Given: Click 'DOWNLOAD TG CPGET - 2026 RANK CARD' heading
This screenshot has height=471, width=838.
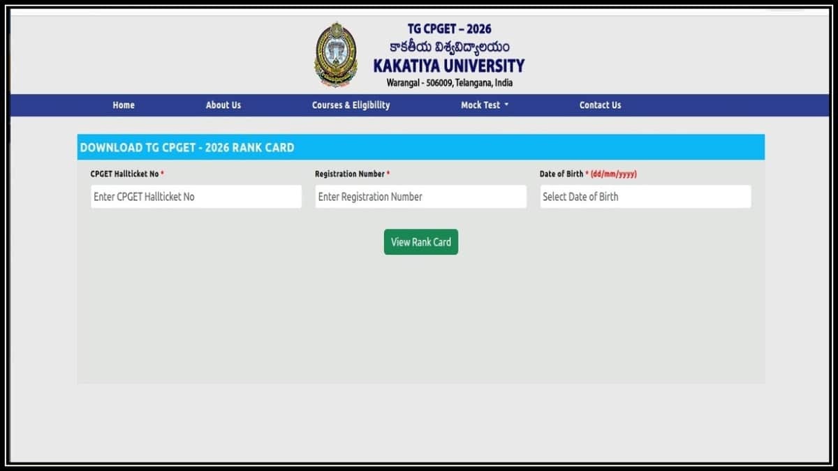Looking at the screenshot, I should [x=187, y=148].
